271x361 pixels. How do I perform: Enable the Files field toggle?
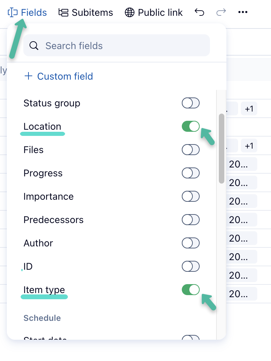(x=190, y=150)
